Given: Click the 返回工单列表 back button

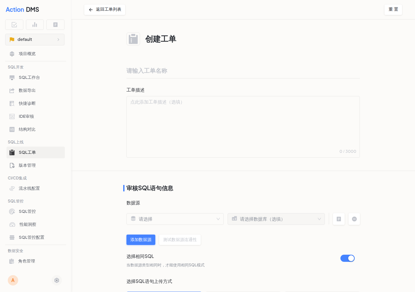Looking at the screenshot, I should point(104,9).
